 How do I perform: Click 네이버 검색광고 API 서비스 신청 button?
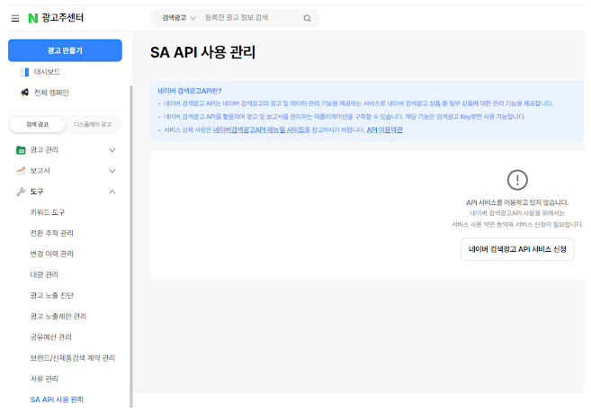coord(517,249)
